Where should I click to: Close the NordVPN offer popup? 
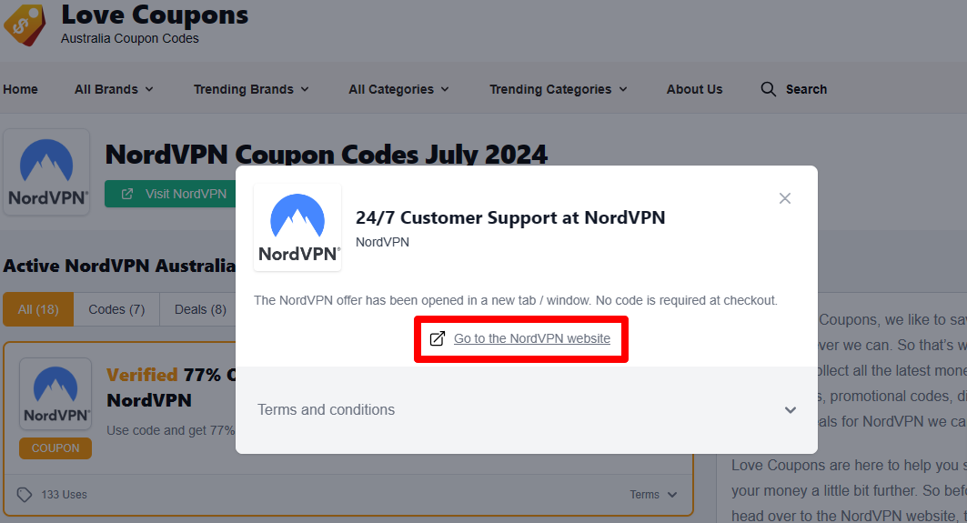pos(785,198)
